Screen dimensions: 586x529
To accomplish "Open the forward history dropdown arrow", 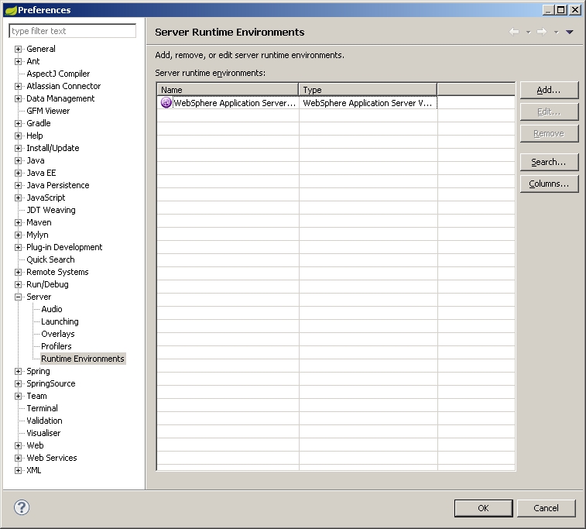I will point(556,33).
